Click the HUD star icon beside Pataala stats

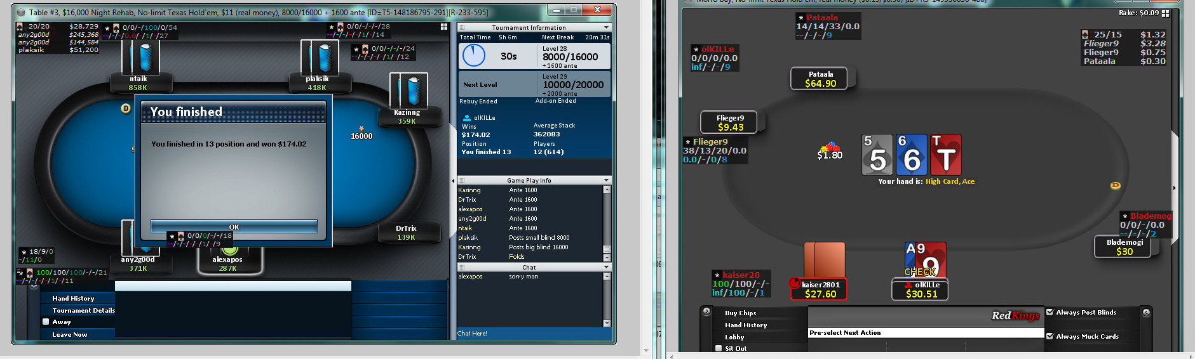800,18
